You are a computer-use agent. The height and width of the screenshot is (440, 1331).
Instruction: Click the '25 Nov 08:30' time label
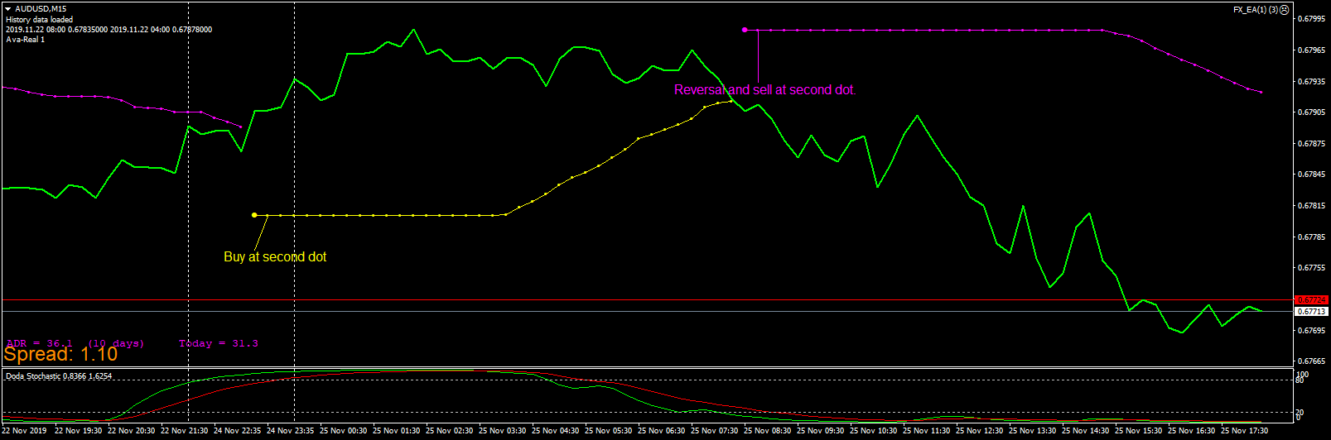pyautogui.click(x=768, y=430)
